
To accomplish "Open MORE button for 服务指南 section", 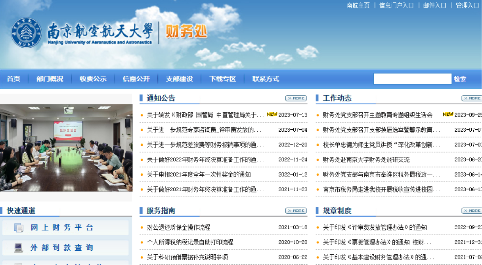I will point(296,211).
